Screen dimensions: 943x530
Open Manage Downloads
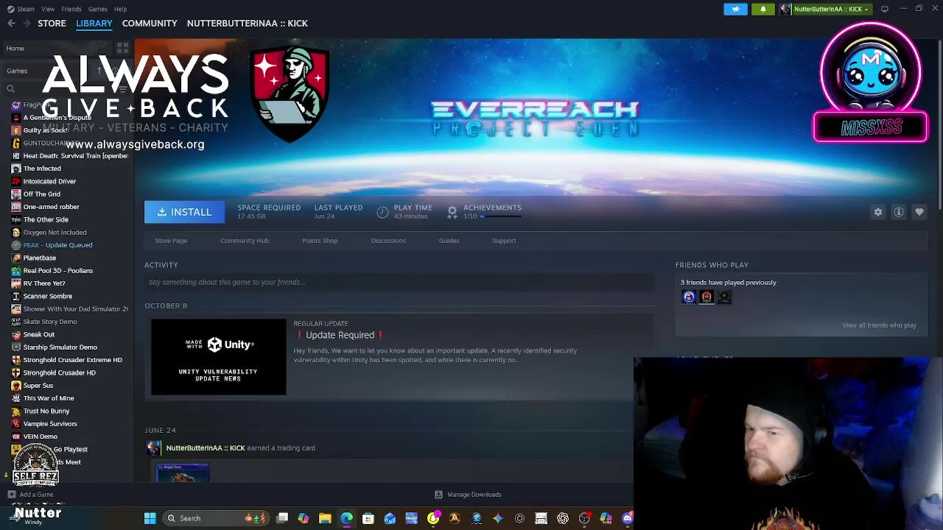click(468, 495)
